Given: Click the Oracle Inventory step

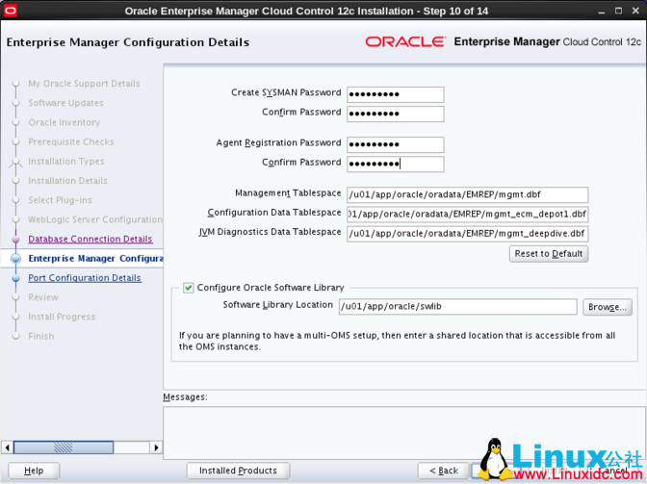Looking at the screenshot, I should click(x=65, y=122).
